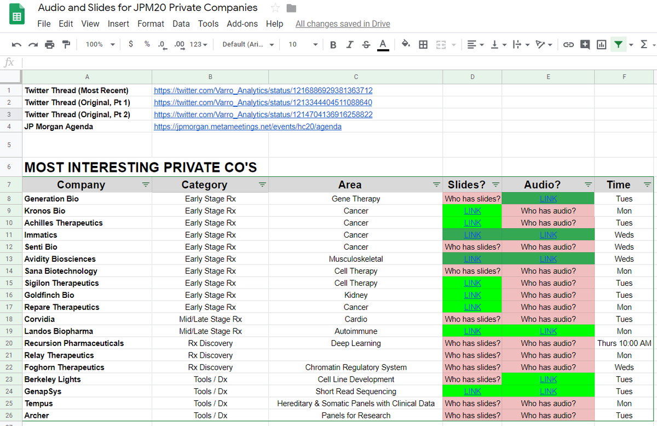657x426 pixels.
Task: Open the View menu
Action: coord(90,24)
